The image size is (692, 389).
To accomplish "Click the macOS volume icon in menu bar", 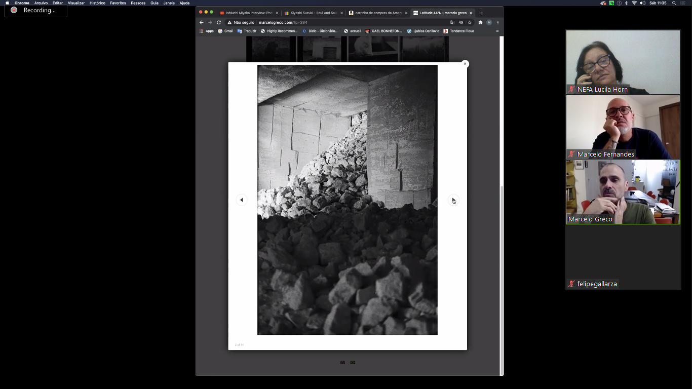I will 642,3.
